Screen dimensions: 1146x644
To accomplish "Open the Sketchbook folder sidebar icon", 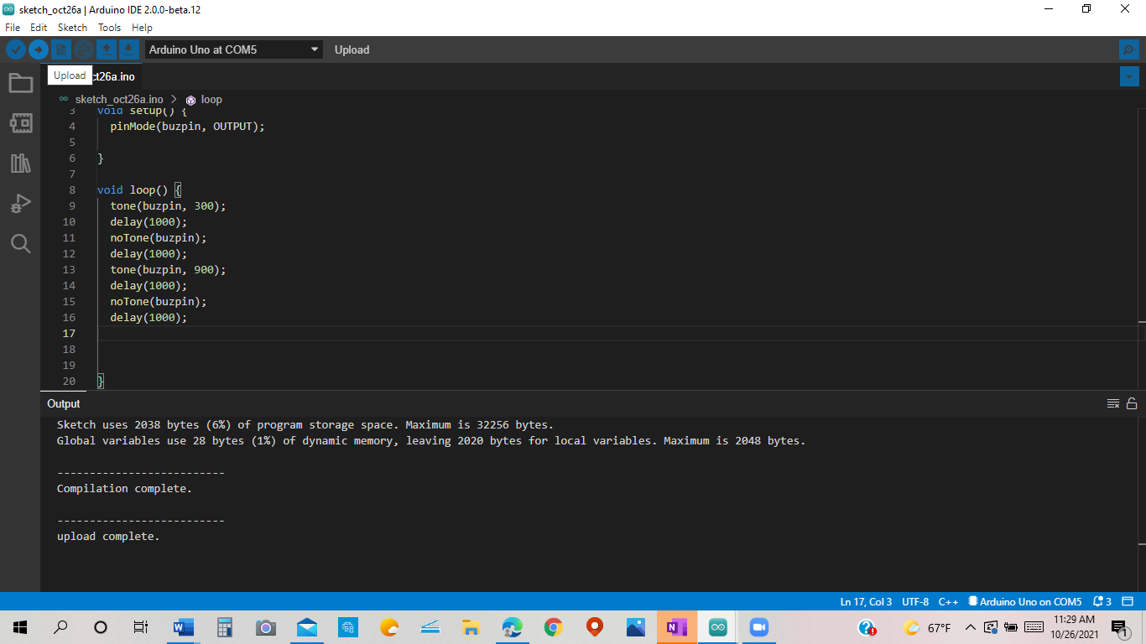I will click(20, 82).
